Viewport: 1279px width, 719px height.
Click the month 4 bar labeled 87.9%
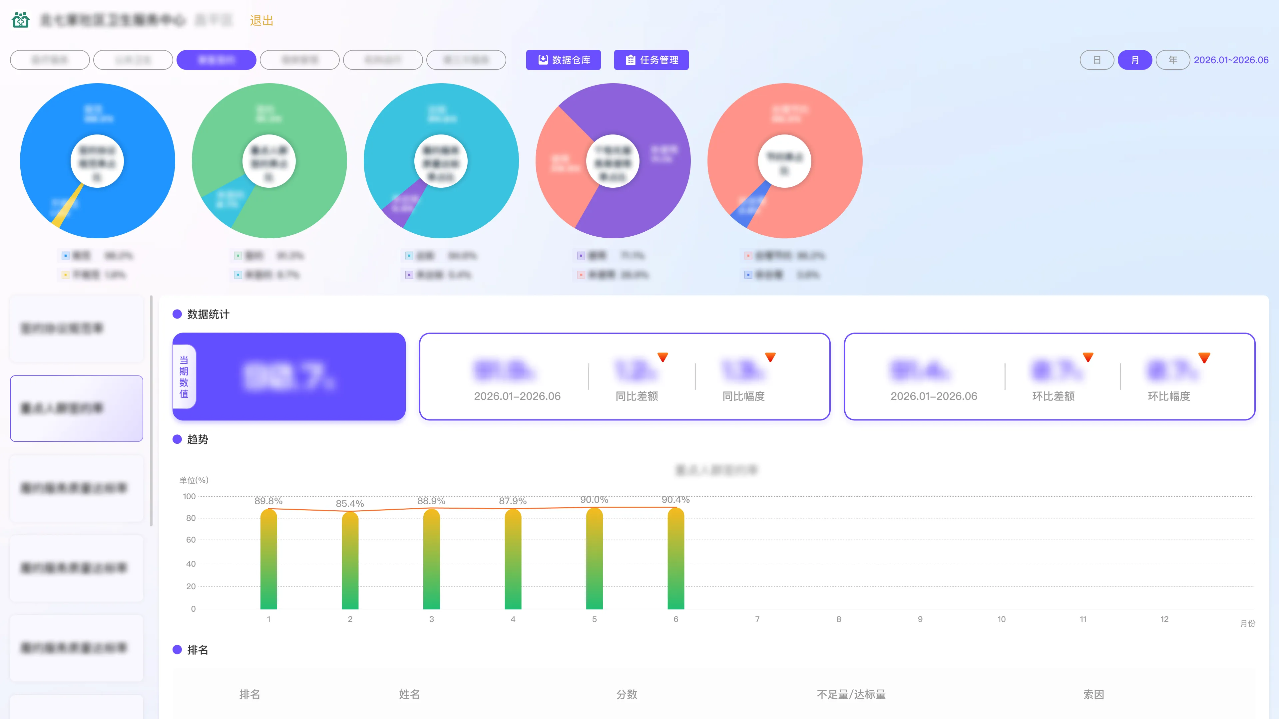[x=513, y=559]
